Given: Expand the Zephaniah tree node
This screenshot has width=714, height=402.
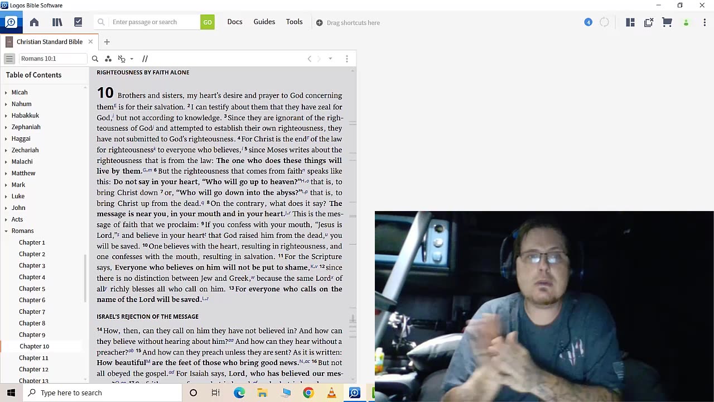Looking at the screenshot, I should point(6,127).
